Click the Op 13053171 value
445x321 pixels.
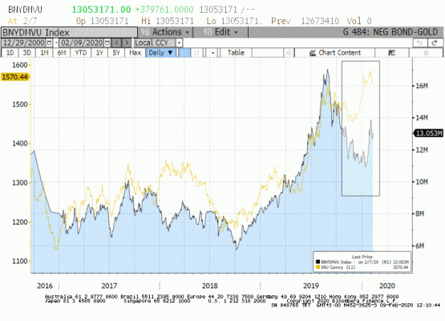[x=103, y=21]
